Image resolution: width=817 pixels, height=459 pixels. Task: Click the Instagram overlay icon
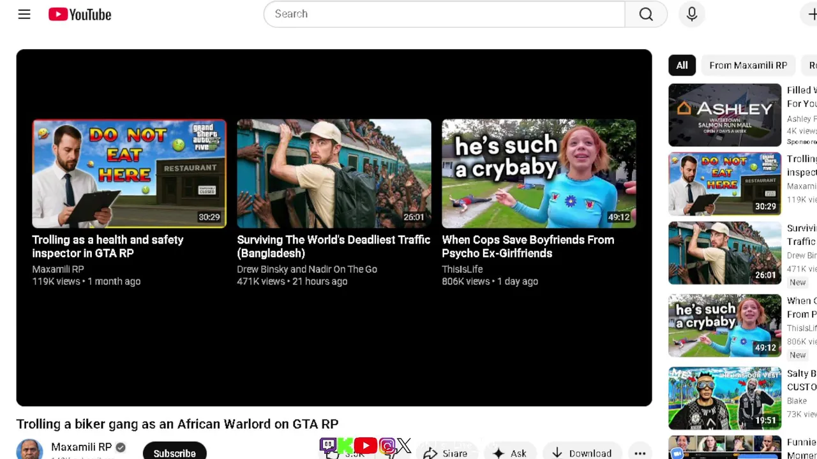[x=387, y=446]
